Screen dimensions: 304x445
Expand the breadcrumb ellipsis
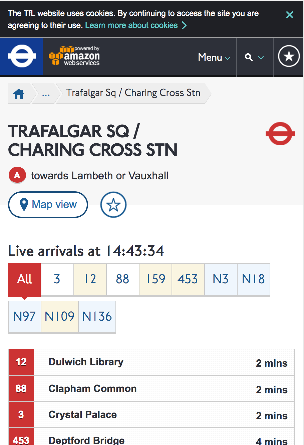46,94
